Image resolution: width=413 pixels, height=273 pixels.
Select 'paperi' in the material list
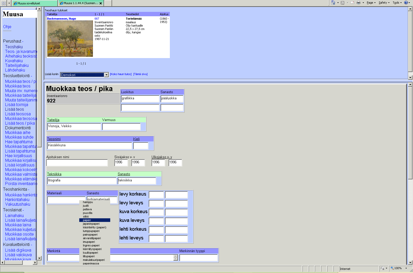(x=95, y=220)
